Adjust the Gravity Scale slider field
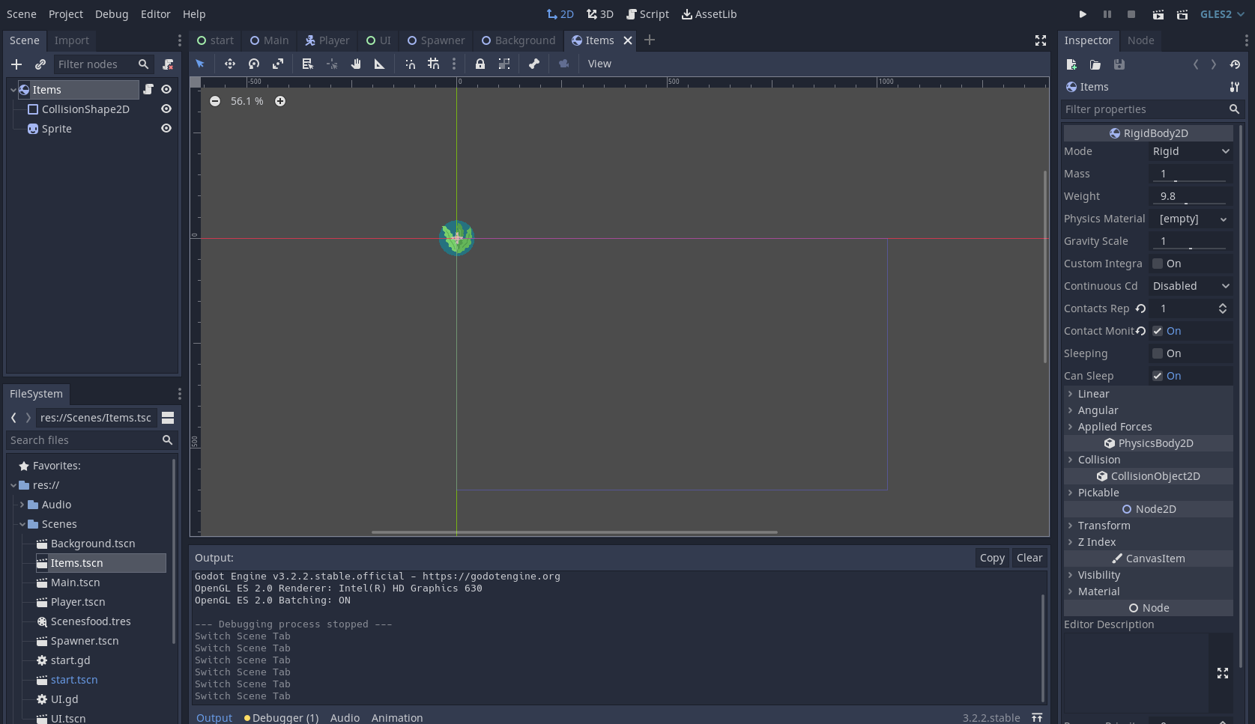Image resolution: width=1255 pixels, height=724 pixels. [x=1191, y=241]
